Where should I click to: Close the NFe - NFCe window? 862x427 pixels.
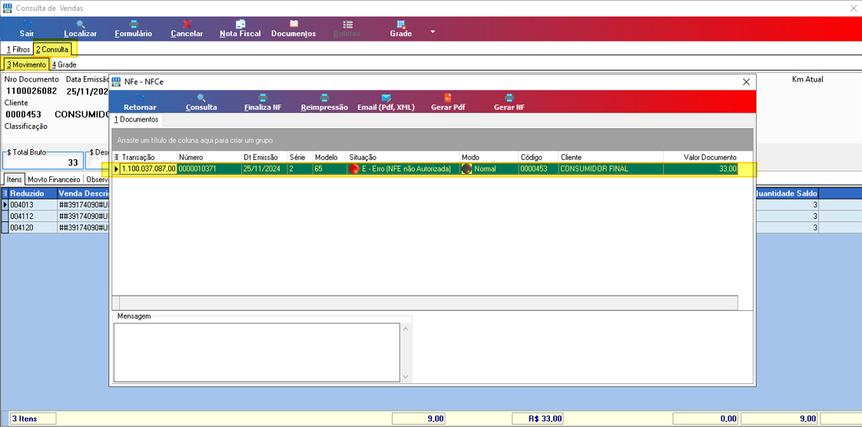pos(746,82)
